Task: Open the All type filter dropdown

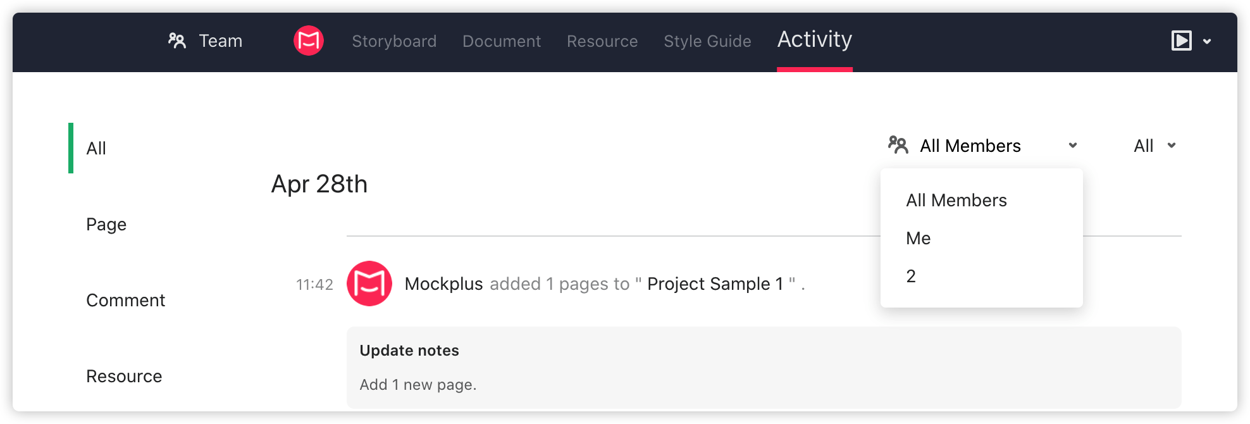Action: point(1154,146)
